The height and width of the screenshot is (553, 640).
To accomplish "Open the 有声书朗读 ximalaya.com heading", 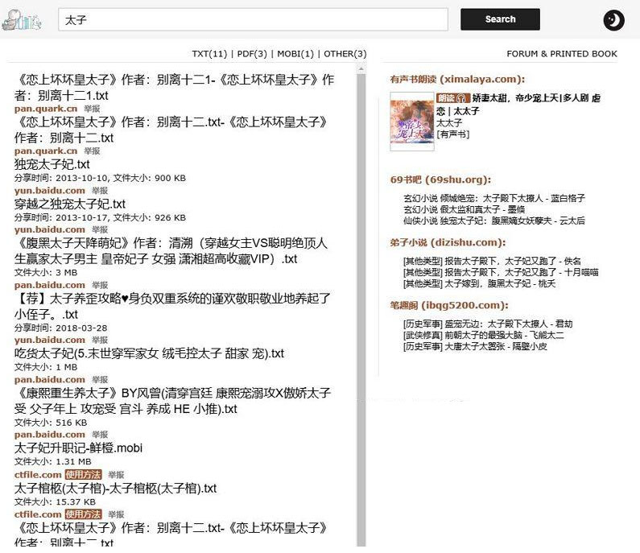I will point(456,79).
